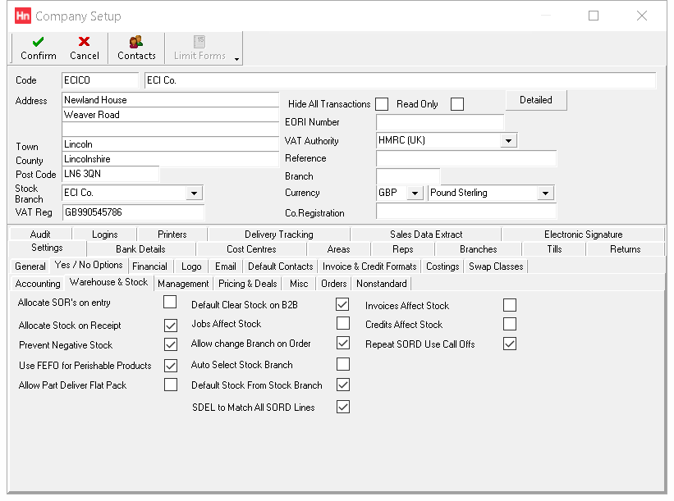Click the Limit Forms calendar icon
The width and height of the screenshot is (674, 501).
[199, 42]
